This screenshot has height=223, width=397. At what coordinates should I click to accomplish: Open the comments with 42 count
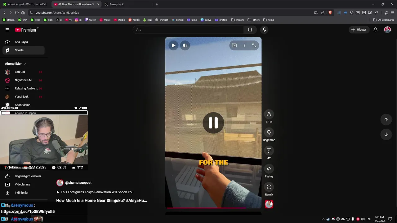point(269,151)
